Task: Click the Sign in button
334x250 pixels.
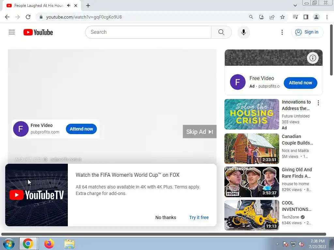Action: pos(307,32)
